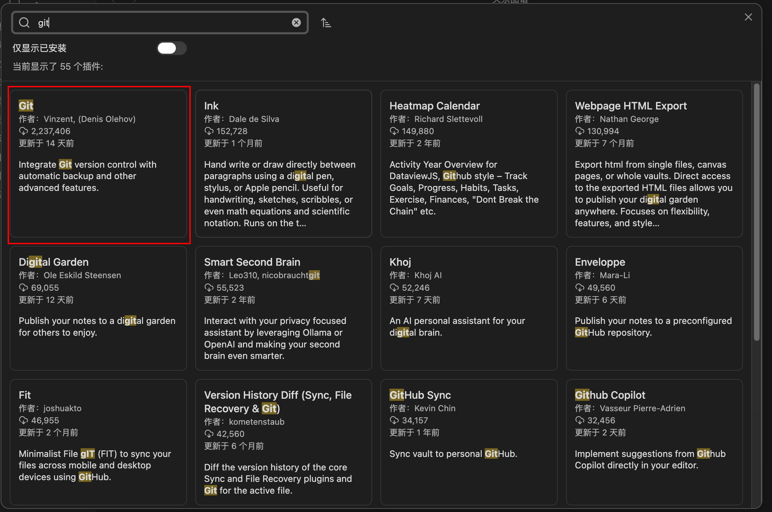Toggle show installed plugins only
The width and height of the screenshot is (772, 512).
click(172, 48)
